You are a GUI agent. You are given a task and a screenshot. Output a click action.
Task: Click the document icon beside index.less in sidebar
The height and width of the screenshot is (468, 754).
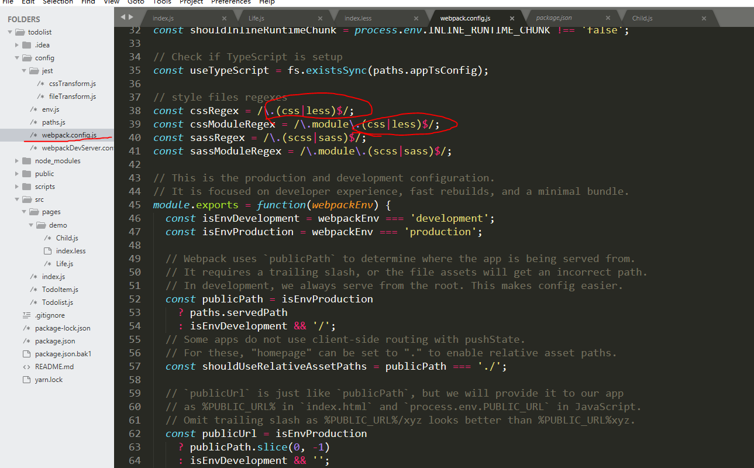click(x=48, y=251)
